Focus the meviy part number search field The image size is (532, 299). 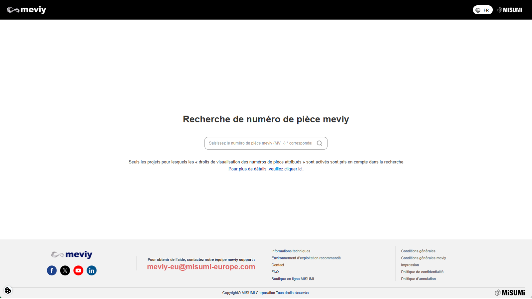[x=260, y=143]
